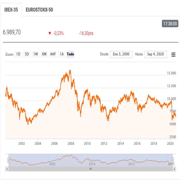
Task: Switch to the IBEX-35 tab
Action: click(x=11, y=10)
